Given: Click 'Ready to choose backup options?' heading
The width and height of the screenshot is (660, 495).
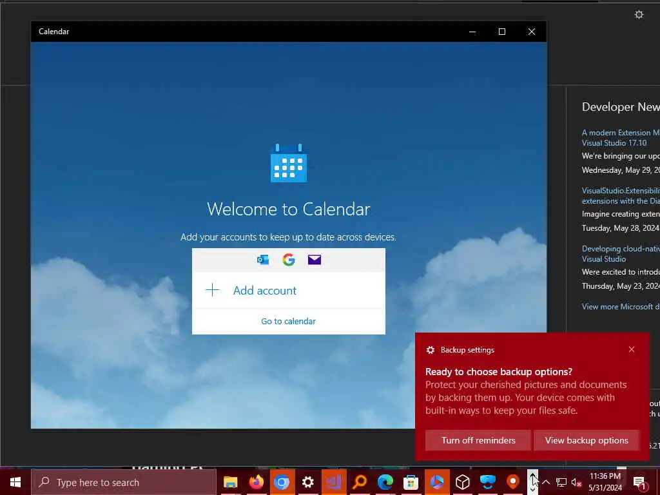Looking at the screenshot, I should pos(499,372).
